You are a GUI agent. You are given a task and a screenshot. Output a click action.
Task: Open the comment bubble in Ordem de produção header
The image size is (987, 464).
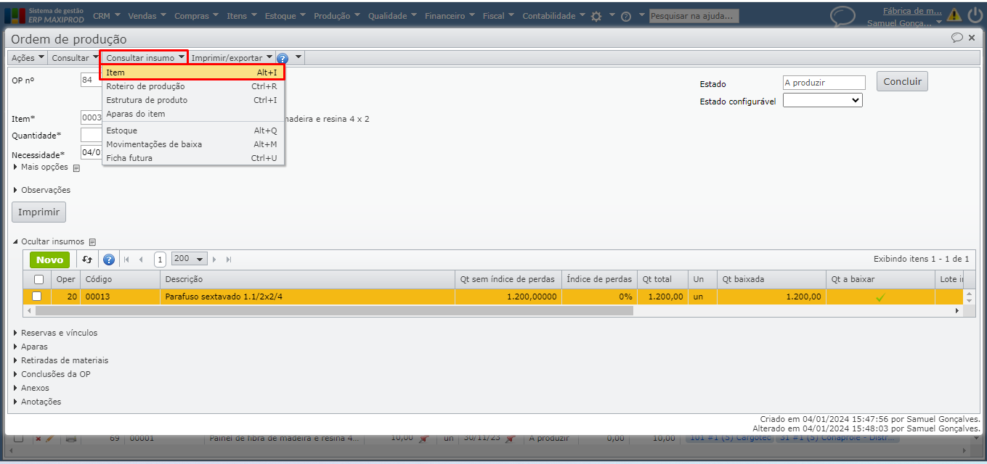(x=957, y=38)
